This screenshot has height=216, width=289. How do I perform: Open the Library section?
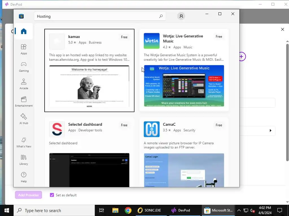[24, 160]
